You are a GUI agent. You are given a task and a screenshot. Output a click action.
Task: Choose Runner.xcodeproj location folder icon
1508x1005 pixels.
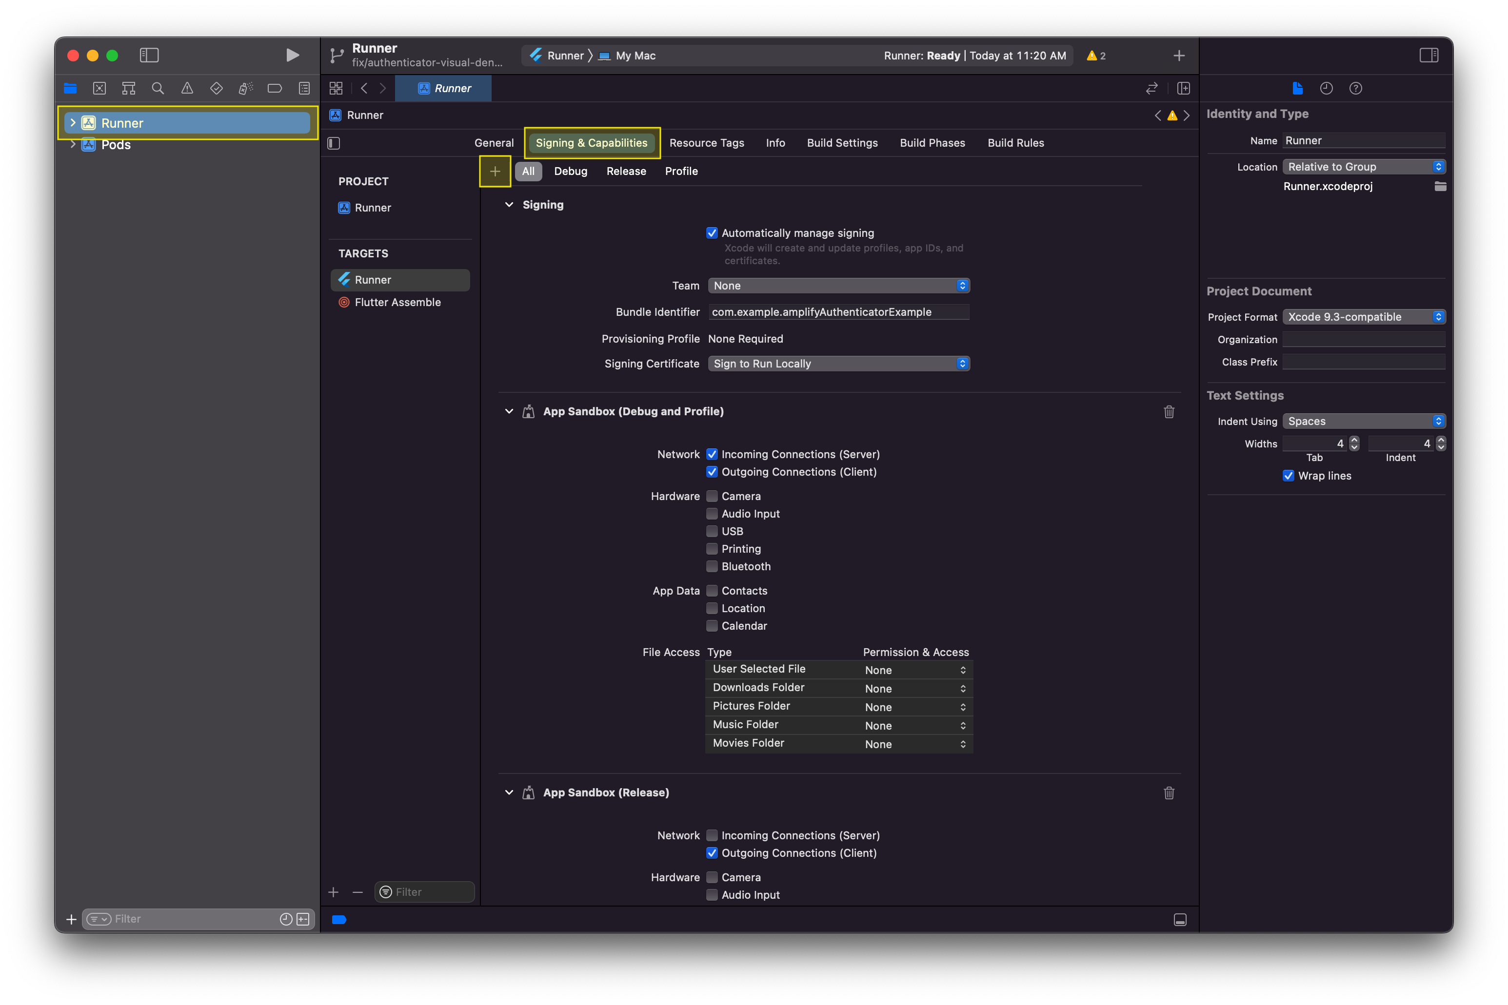(1440, 187)
